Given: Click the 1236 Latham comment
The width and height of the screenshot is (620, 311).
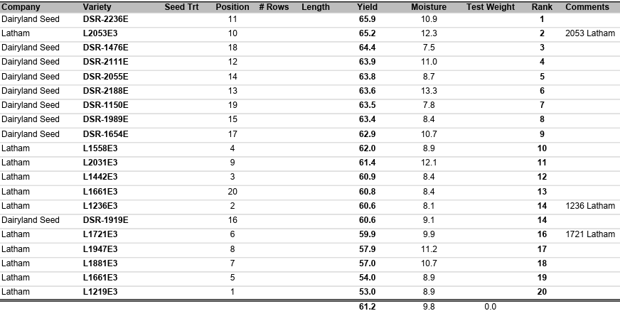Looking at the screenshot, I should (590, 206).
